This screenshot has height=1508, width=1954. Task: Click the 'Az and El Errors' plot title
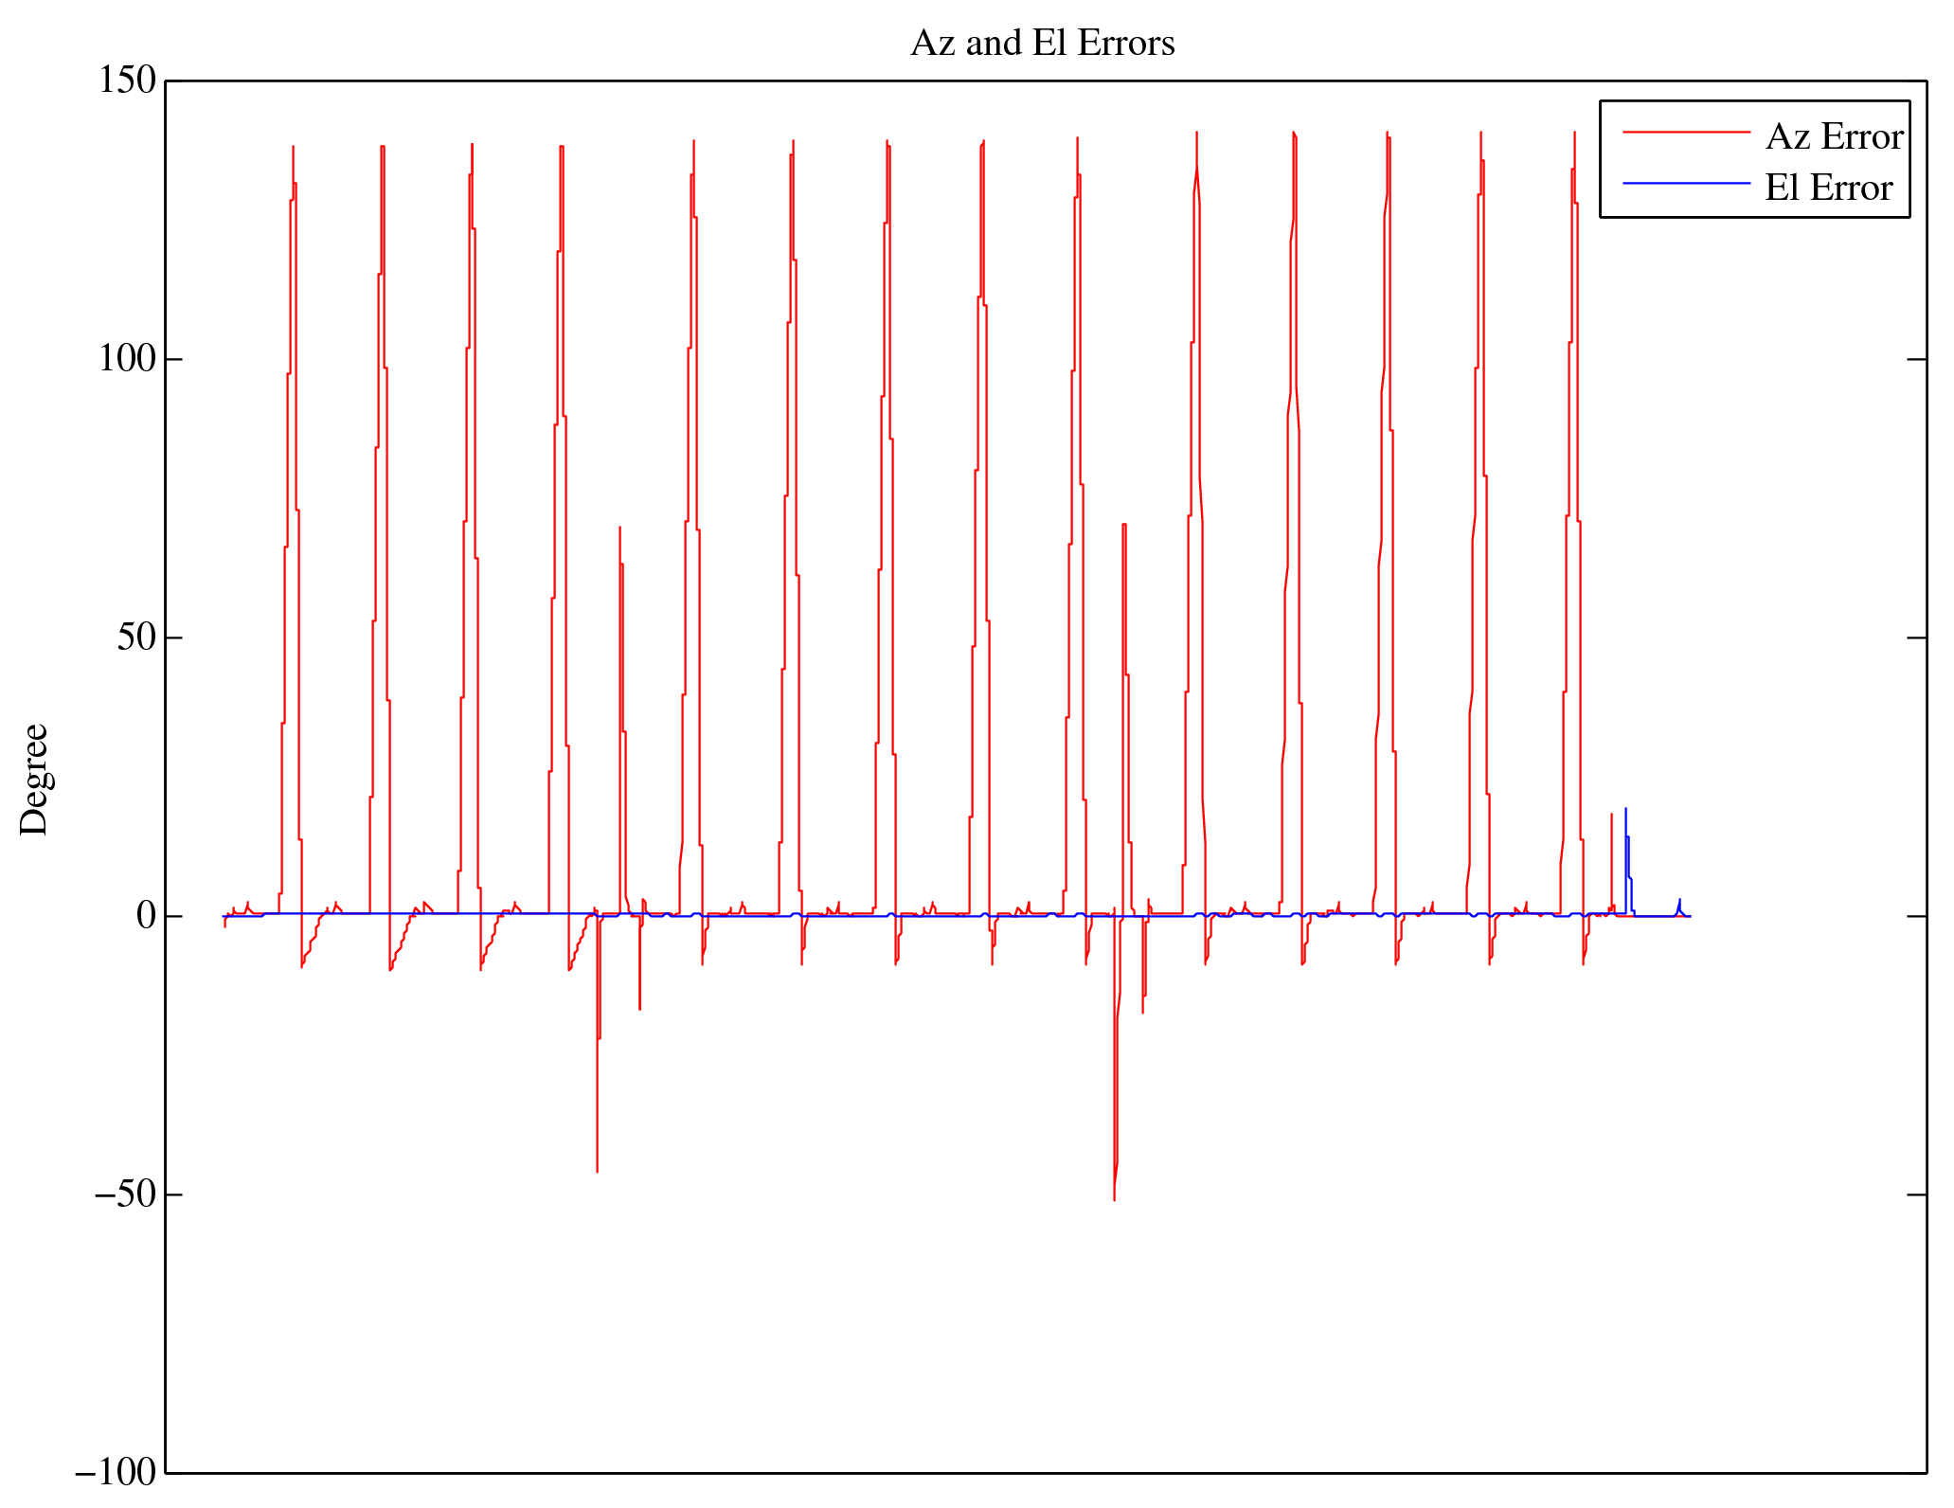pos(1043,44)
